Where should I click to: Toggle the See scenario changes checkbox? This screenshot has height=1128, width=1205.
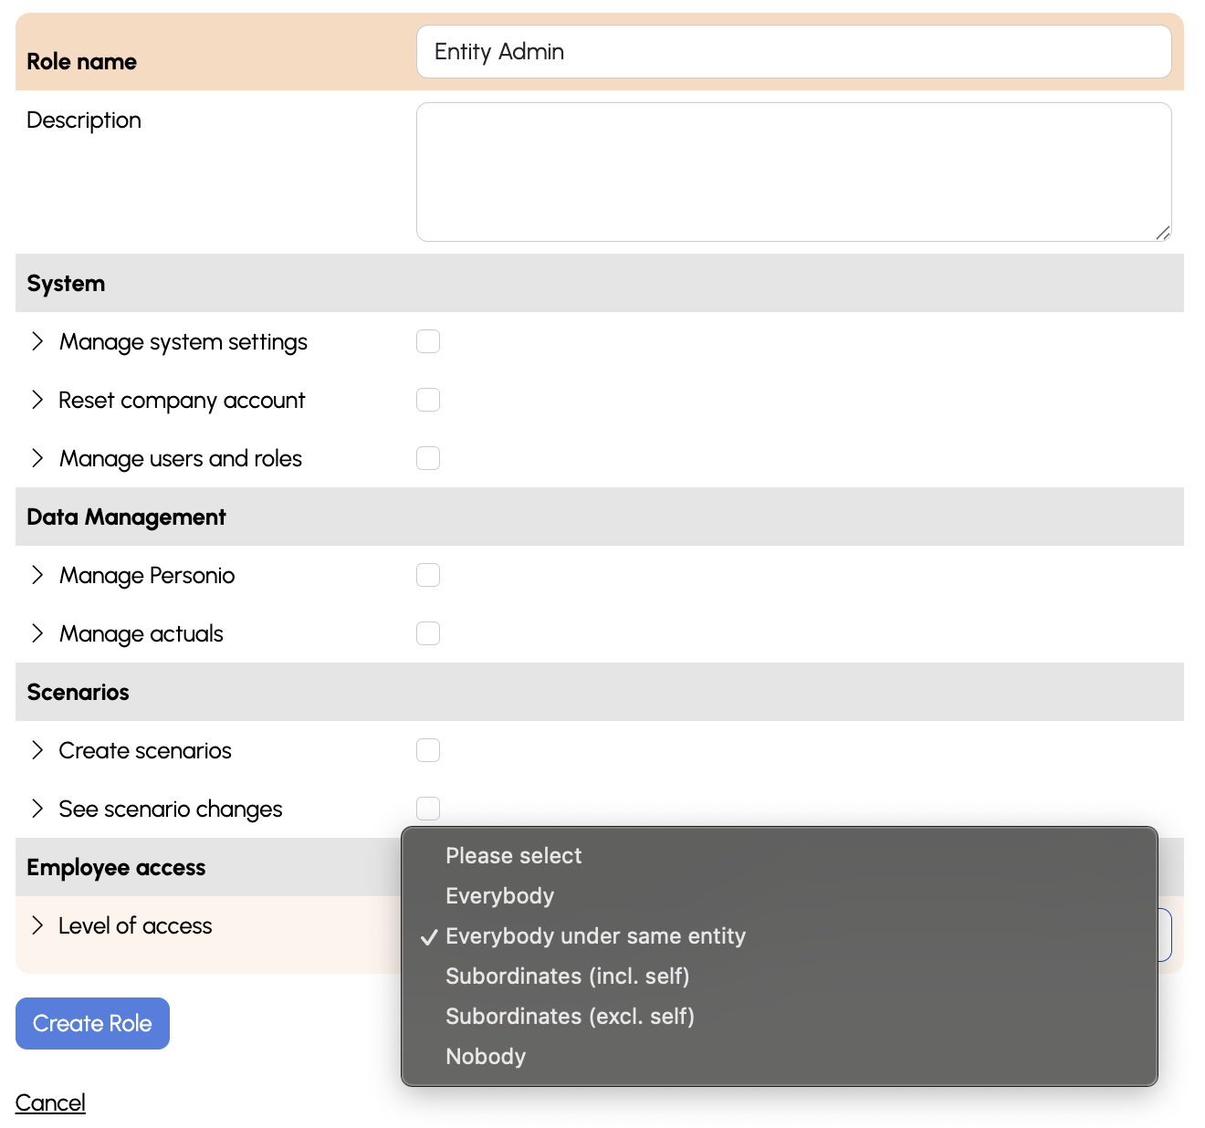(x=428, y=808)
